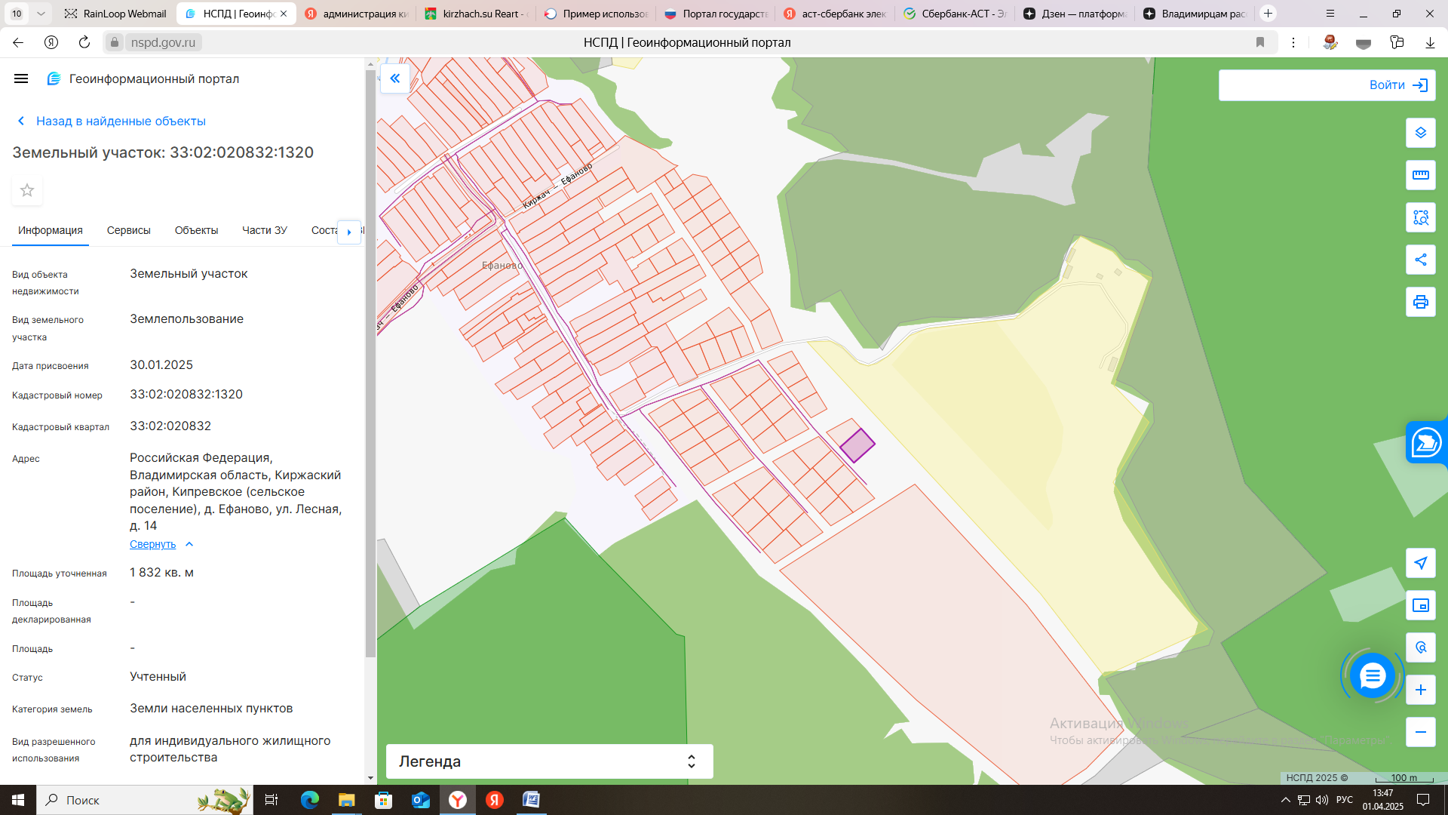
Task: Toggle the overview minimap button
Action: 1420,605
